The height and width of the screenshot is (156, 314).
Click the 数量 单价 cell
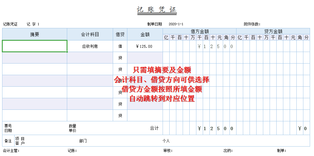tap(72, 128)
